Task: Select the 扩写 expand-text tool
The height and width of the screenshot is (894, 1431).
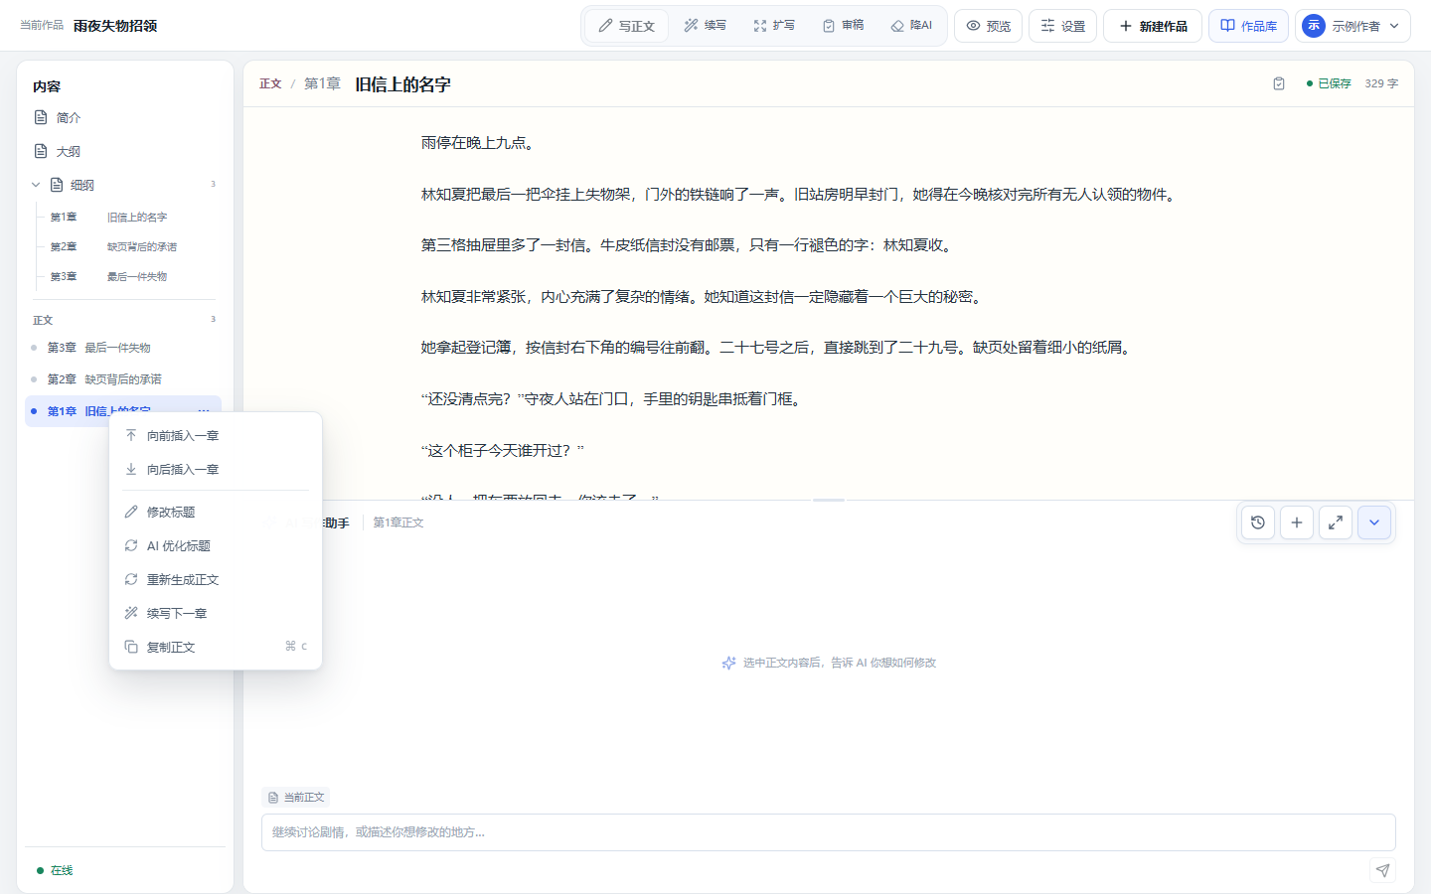Action: tap(774, 26)
